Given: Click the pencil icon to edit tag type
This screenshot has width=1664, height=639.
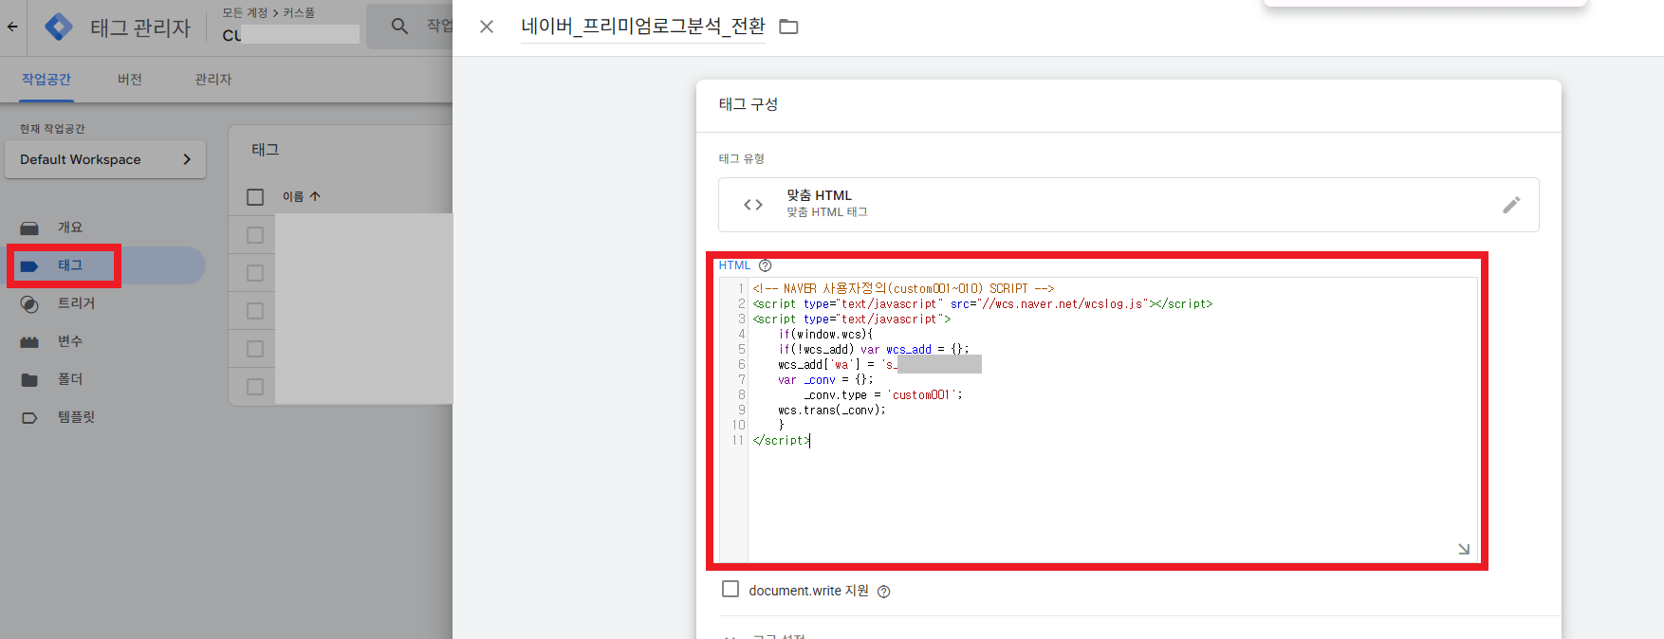Looking at the screenshot, I should tap(1511, 205).
